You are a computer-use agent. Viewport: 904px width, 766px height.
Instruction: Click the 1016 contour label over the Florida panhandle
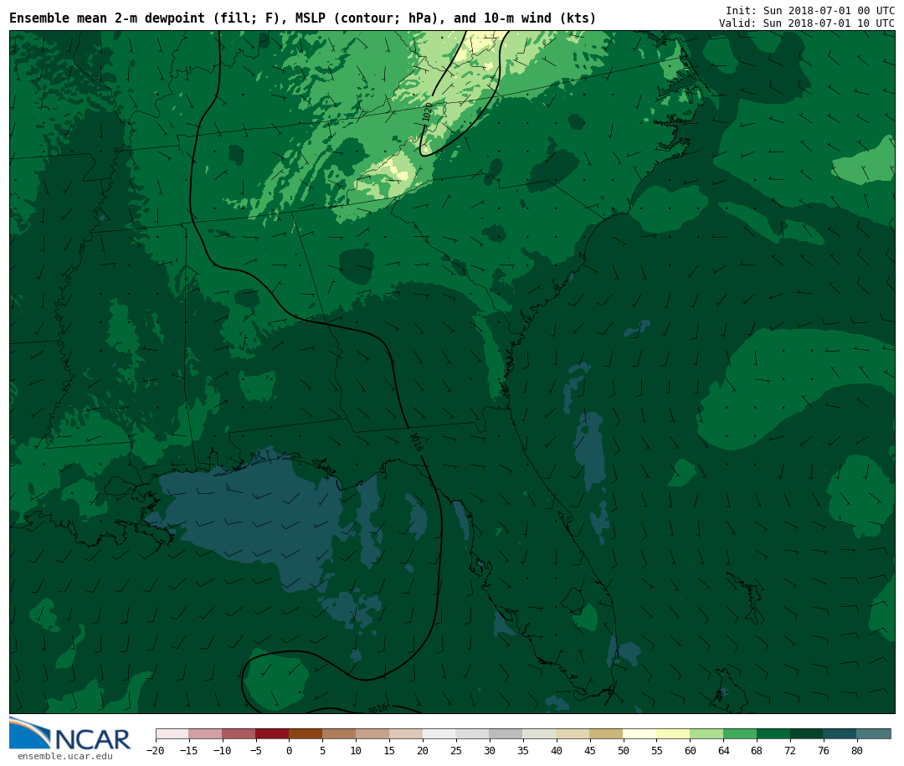pos(415,442)
